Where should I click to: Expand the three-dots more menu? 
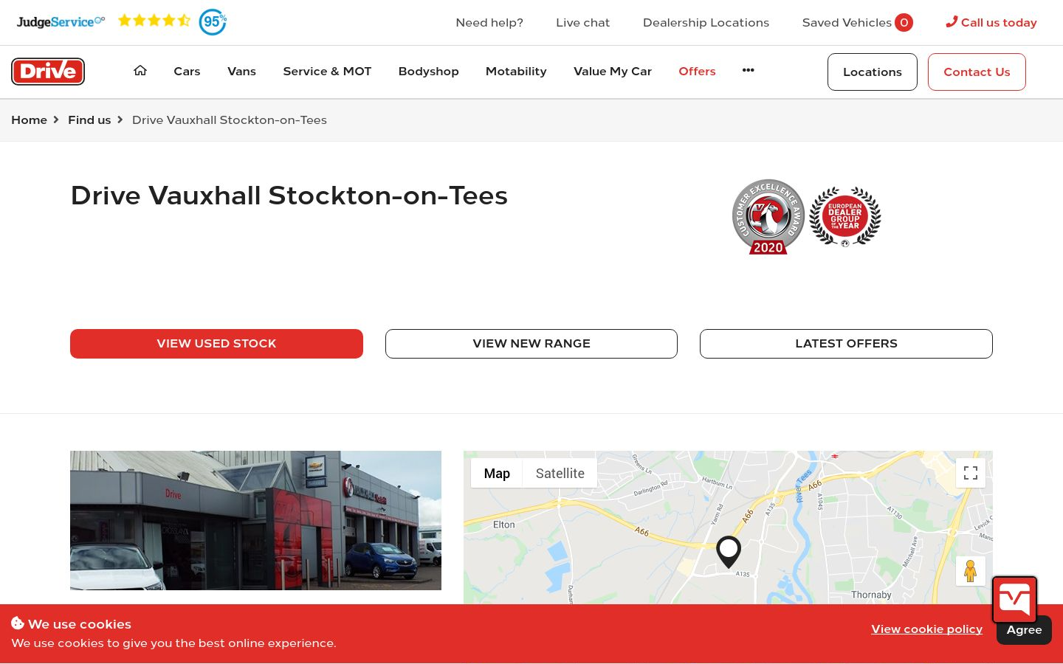(748, 70)
